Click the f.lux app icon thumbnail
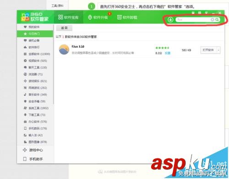Screen dimensions: 229x179 64,49
